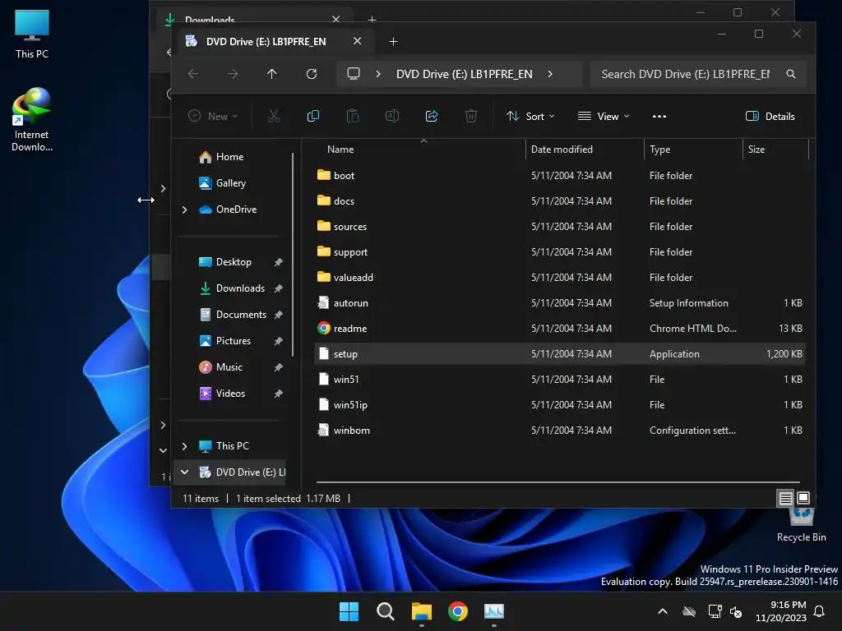Unpin Documents from Quick access

[278, 315]
